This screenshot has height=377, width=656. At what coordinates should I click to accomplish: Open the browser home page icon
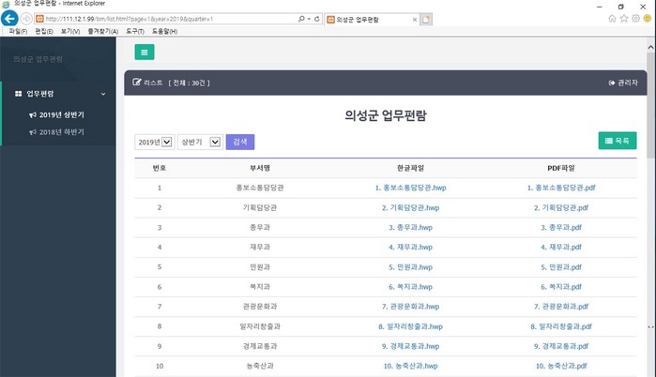coord(613,19)
